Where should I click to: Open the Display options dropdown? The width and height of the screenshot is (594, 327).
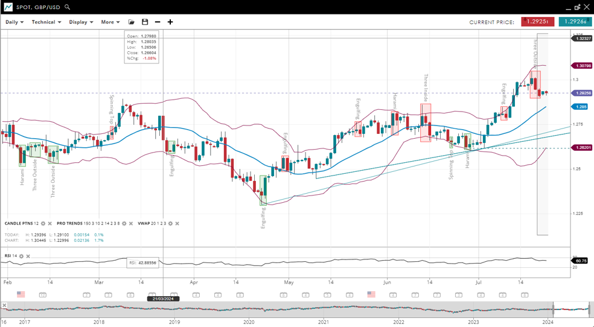coord(81,22)
